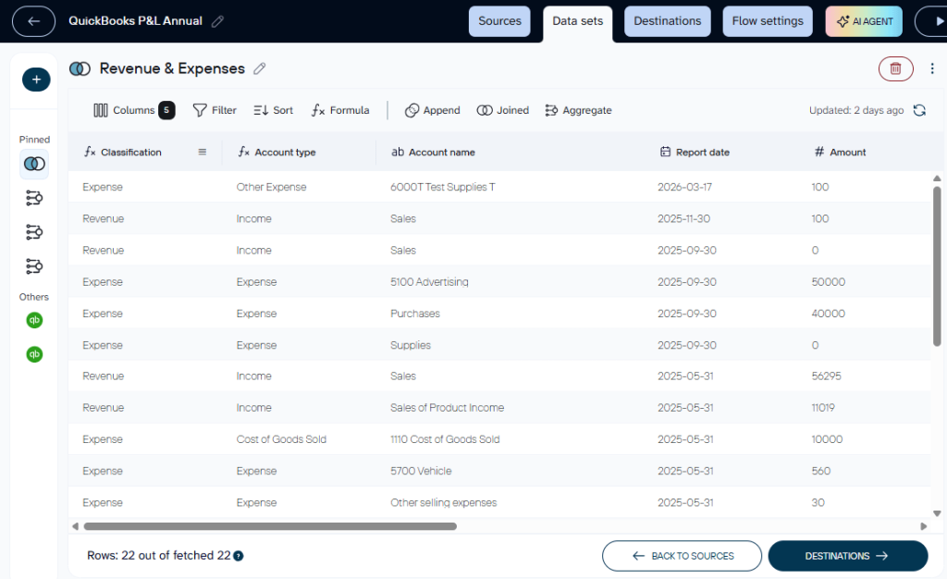Screen dimensions: 947x579
Task: Click the Aggregate tool
Action: point(578,110)
